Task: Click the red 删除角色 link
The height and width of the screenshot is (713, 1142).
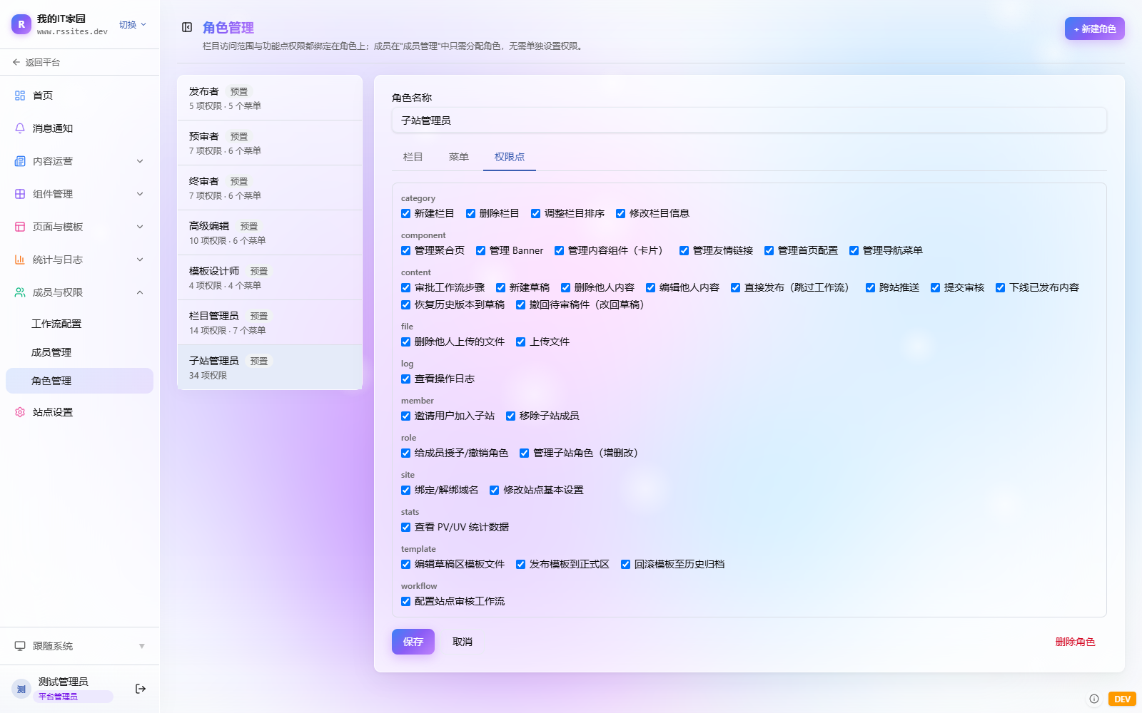Action: point(1075,642)
